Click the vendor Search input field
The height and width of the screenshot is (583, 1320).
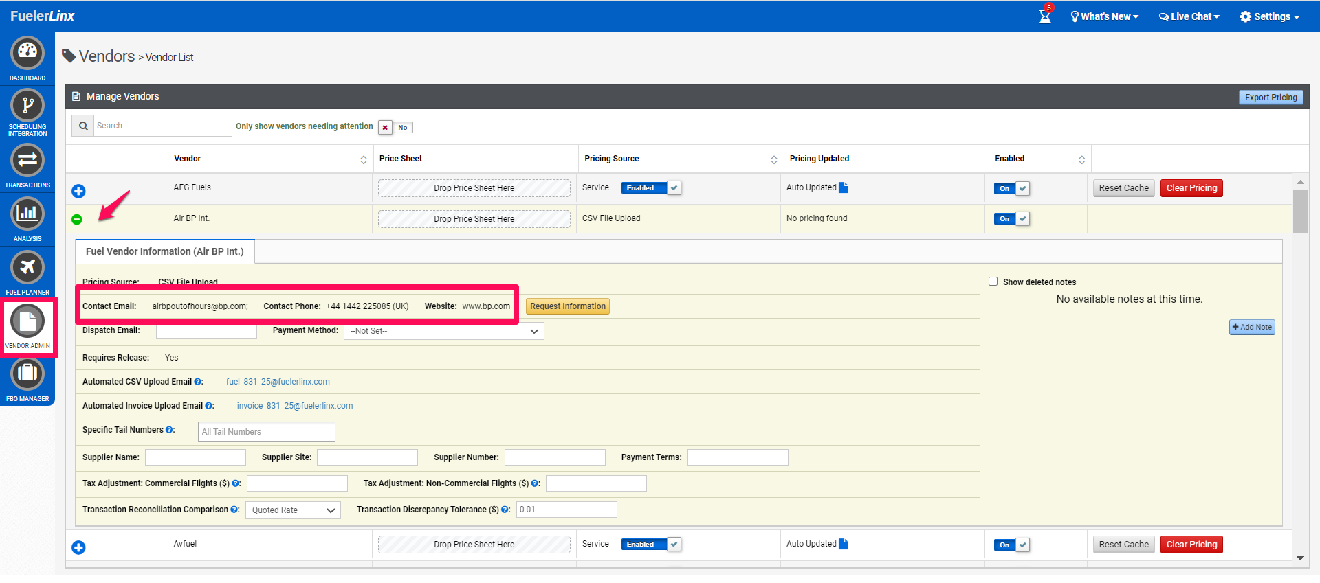tap(162, 126)
